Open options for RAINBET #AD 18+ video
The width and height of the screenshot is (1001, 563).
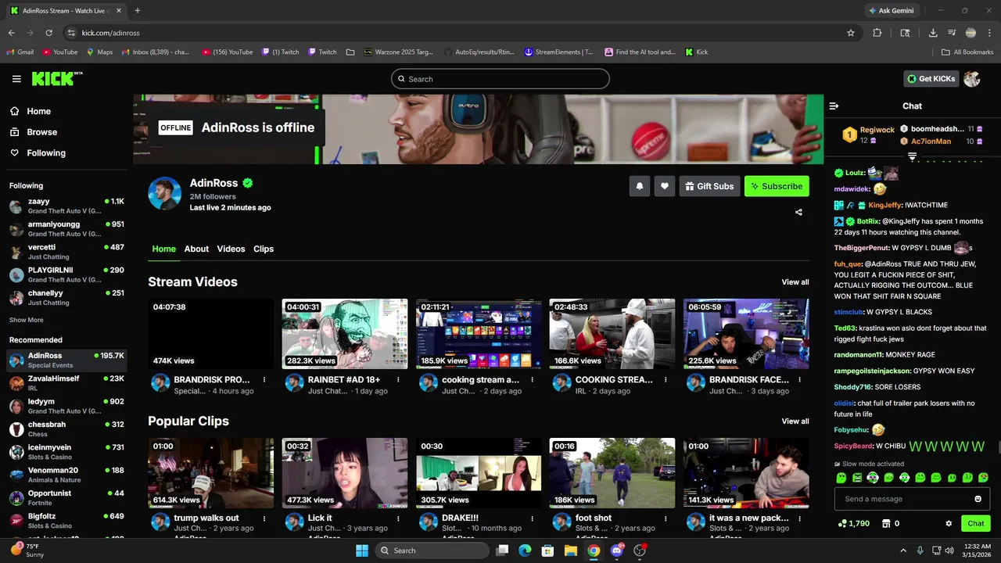pos(398,380)
